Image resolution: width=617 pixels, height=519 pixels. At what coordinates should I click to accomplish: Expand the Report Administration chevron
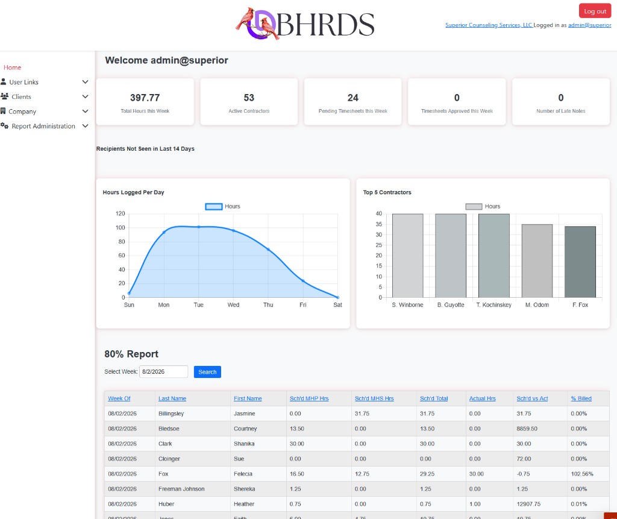click(85, 126)
